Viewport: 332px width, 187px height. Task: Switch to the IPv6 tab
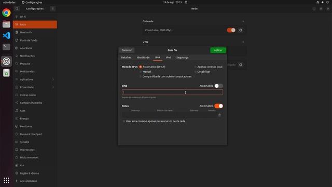click(x=168, y=58)
